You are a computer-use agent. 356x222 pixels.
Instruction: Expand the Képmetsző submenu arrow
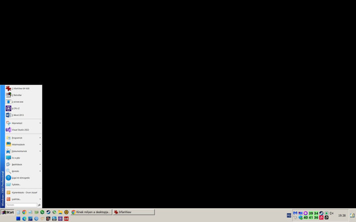(40, 123)
